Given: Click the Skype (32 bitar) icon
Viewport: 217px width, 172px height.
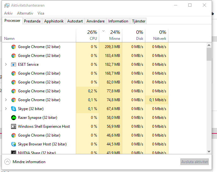Looking at the screenshot, I should [14, 109].
